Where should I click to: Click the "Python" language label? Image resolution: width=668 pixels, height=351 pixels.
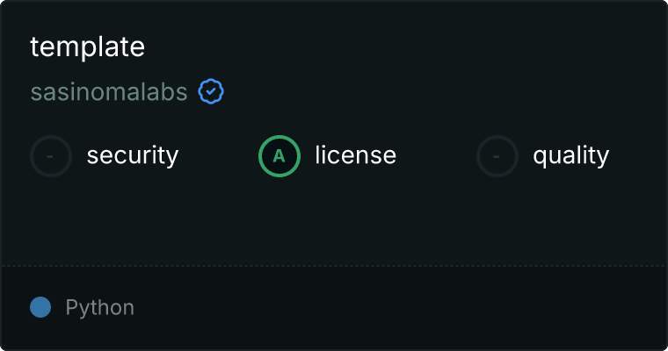pos(99,308)
